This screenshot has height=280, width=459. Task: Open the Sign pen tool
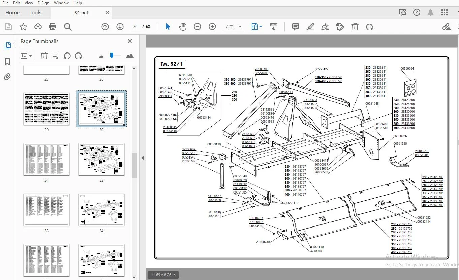pos(325,27)
